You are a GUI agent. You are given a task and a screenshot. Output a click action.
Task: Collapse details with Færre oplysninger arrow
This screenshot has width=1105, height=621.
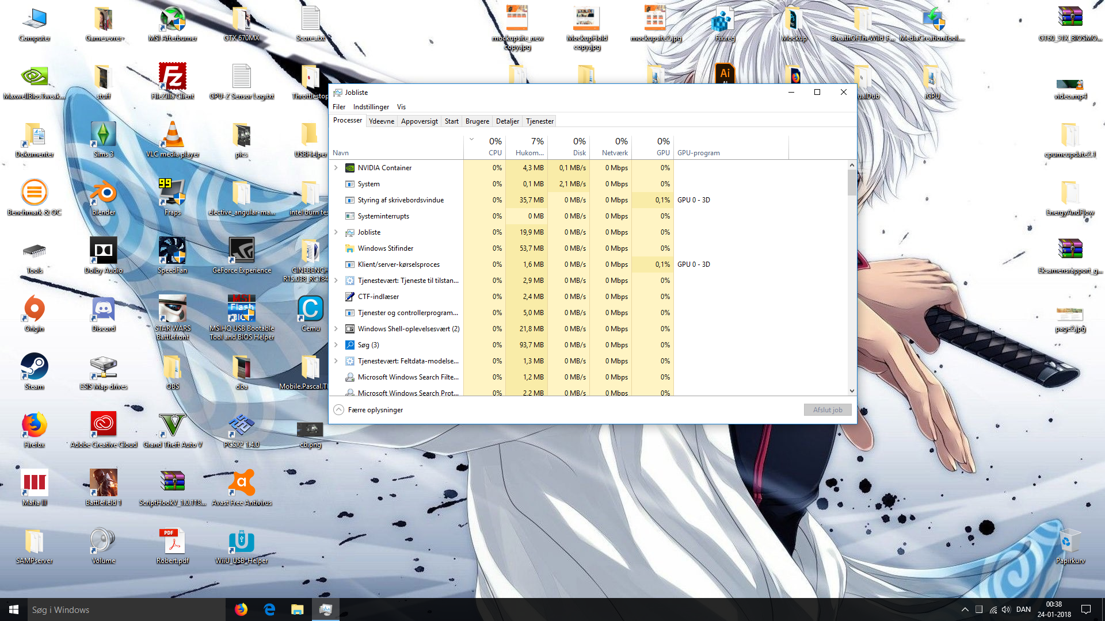coord(339,410)
